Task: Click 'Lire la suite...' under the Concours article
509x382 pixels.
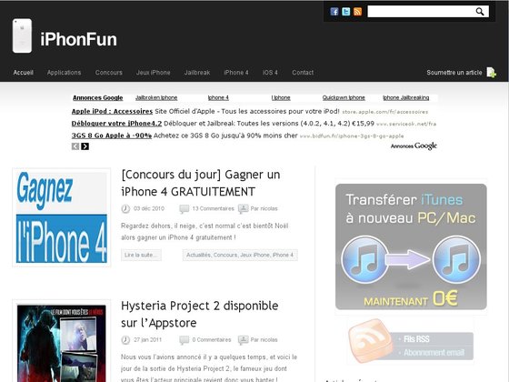Action: click(141, 255)
